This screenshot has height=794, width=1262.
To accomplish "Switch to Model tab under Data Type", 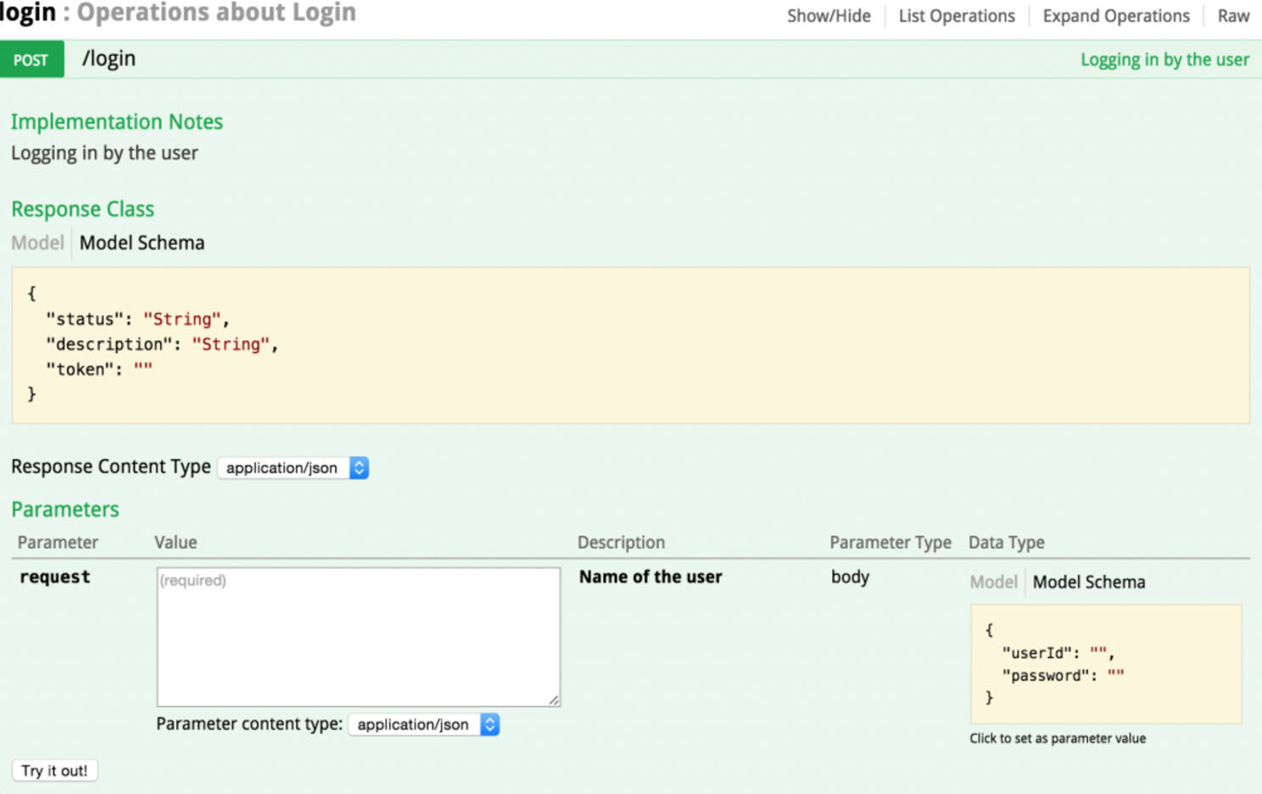I will pos(992,582).
